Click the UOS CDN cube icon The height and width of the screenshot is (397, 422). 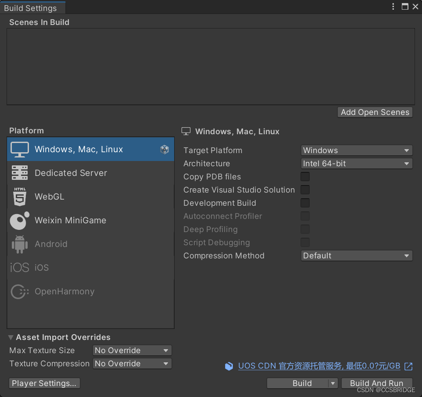[229, 366]
